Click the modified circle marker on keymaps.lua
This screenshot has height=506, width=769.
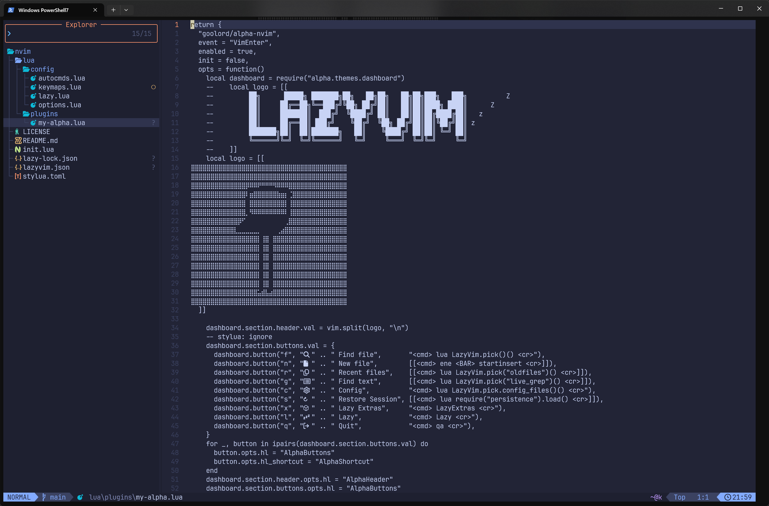click(x=153, y=87)
